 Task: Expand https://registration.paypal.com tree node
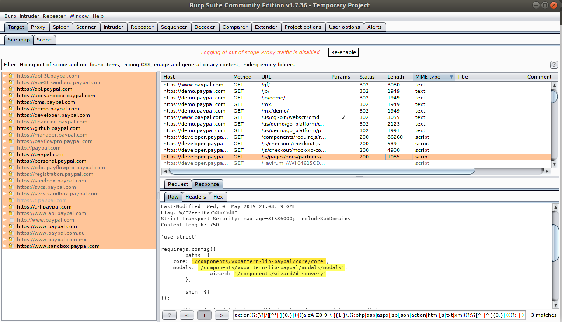pyautogui.click(x=5, y=174)
